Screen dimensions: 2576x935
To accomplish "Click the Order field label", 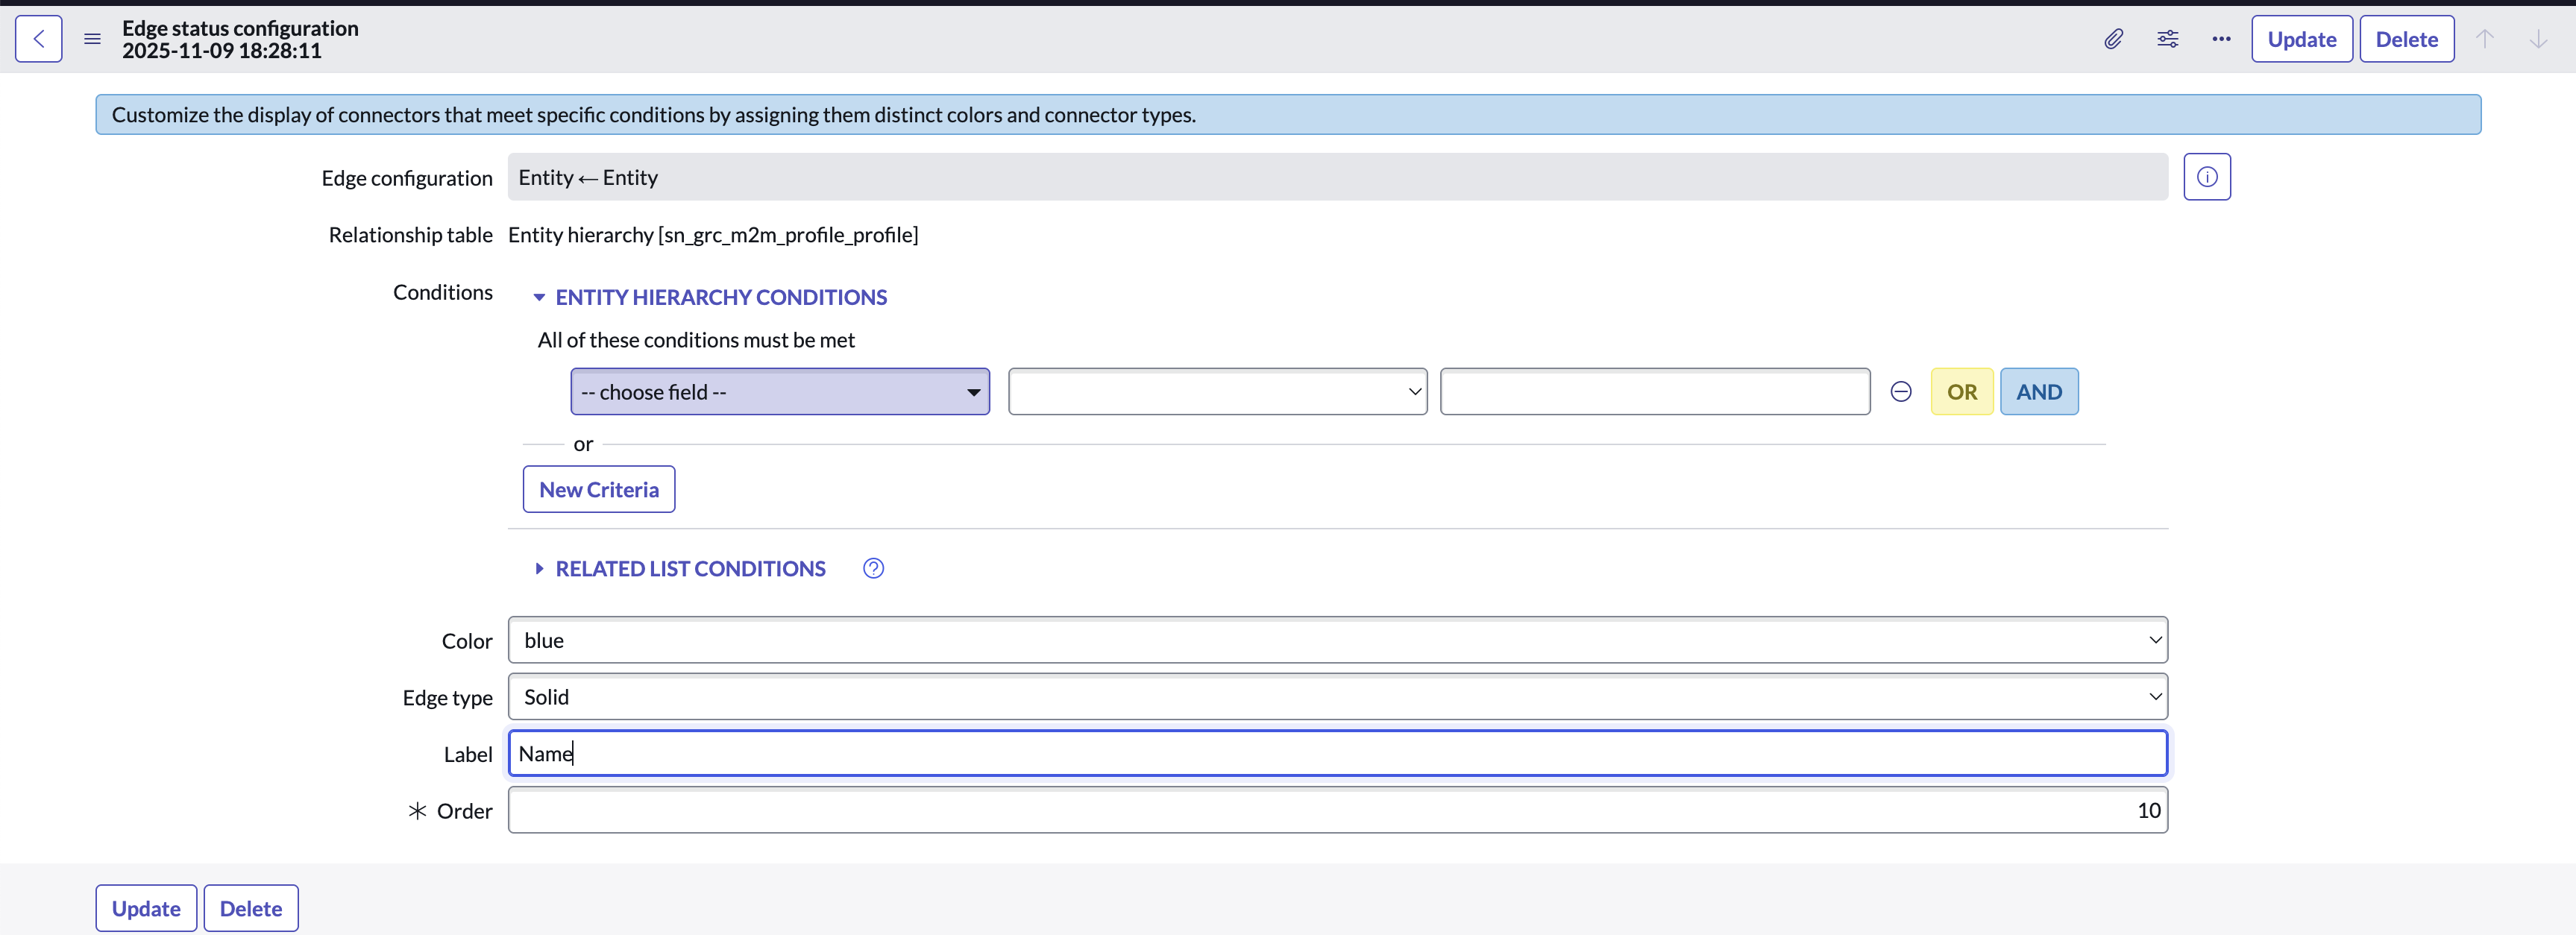I will [x=464, y=811].
